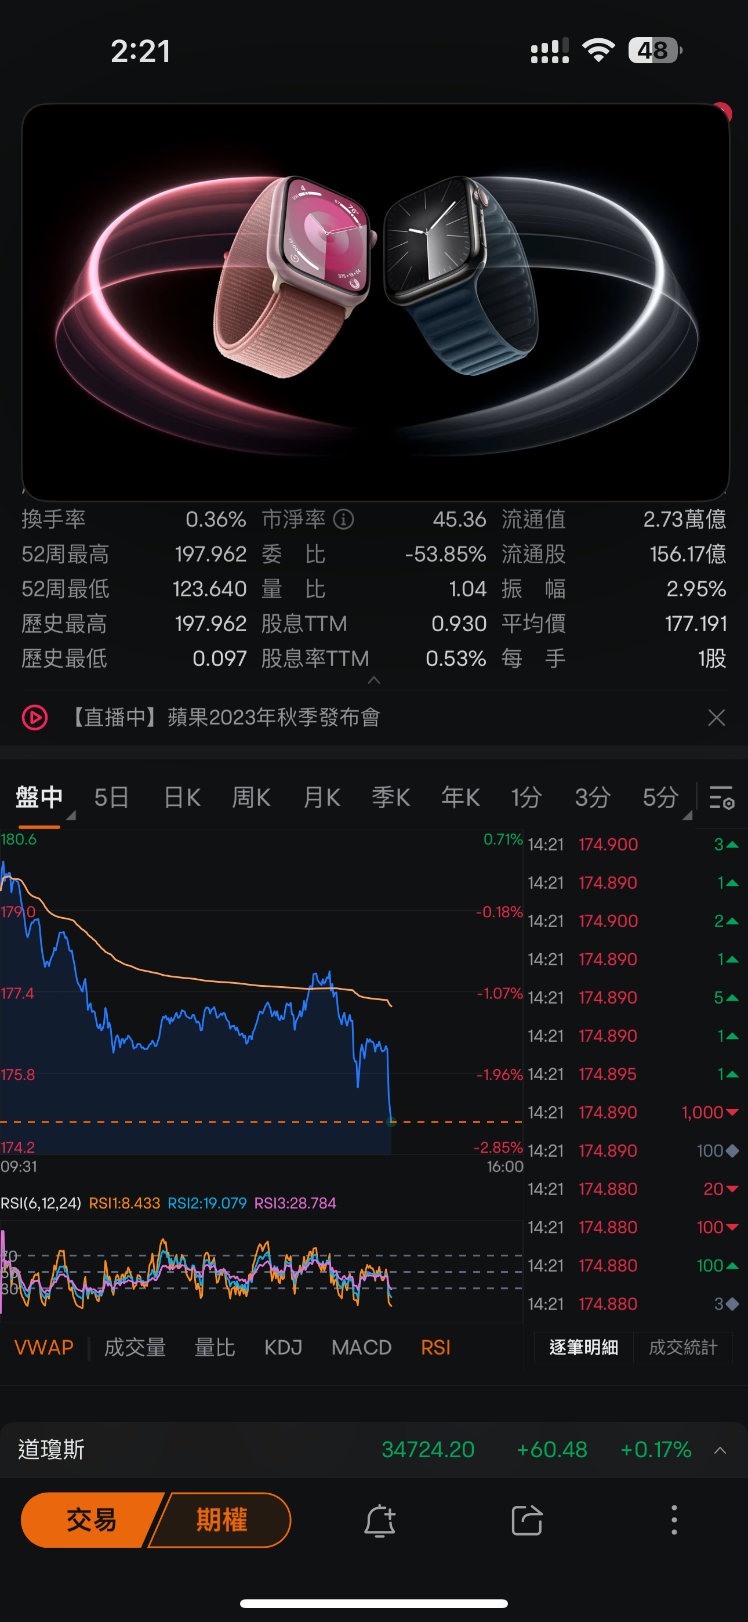The image size is (748, 1622).
Task: Select the 成交量 indicator
Action: coord(135,1347)
